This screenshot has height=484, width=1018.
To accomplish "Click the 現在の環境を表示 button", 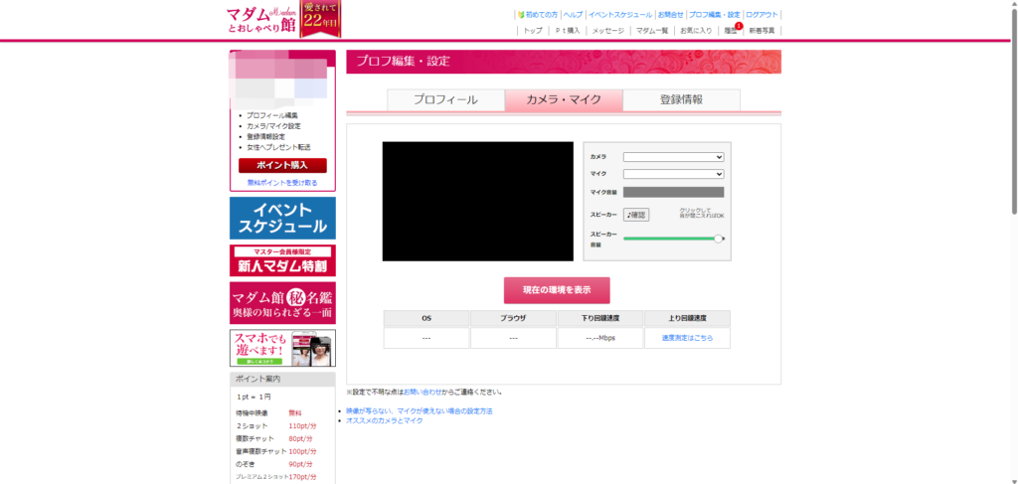I will 557,290.
